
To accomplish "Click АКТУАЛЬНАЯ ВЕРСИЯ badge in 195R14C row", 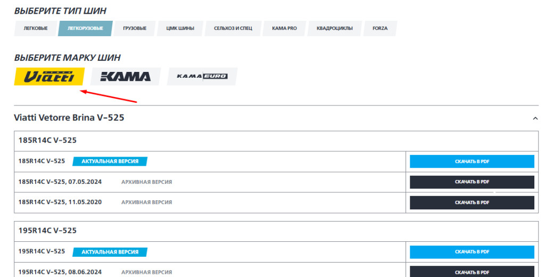I will [x=110, y=252].
